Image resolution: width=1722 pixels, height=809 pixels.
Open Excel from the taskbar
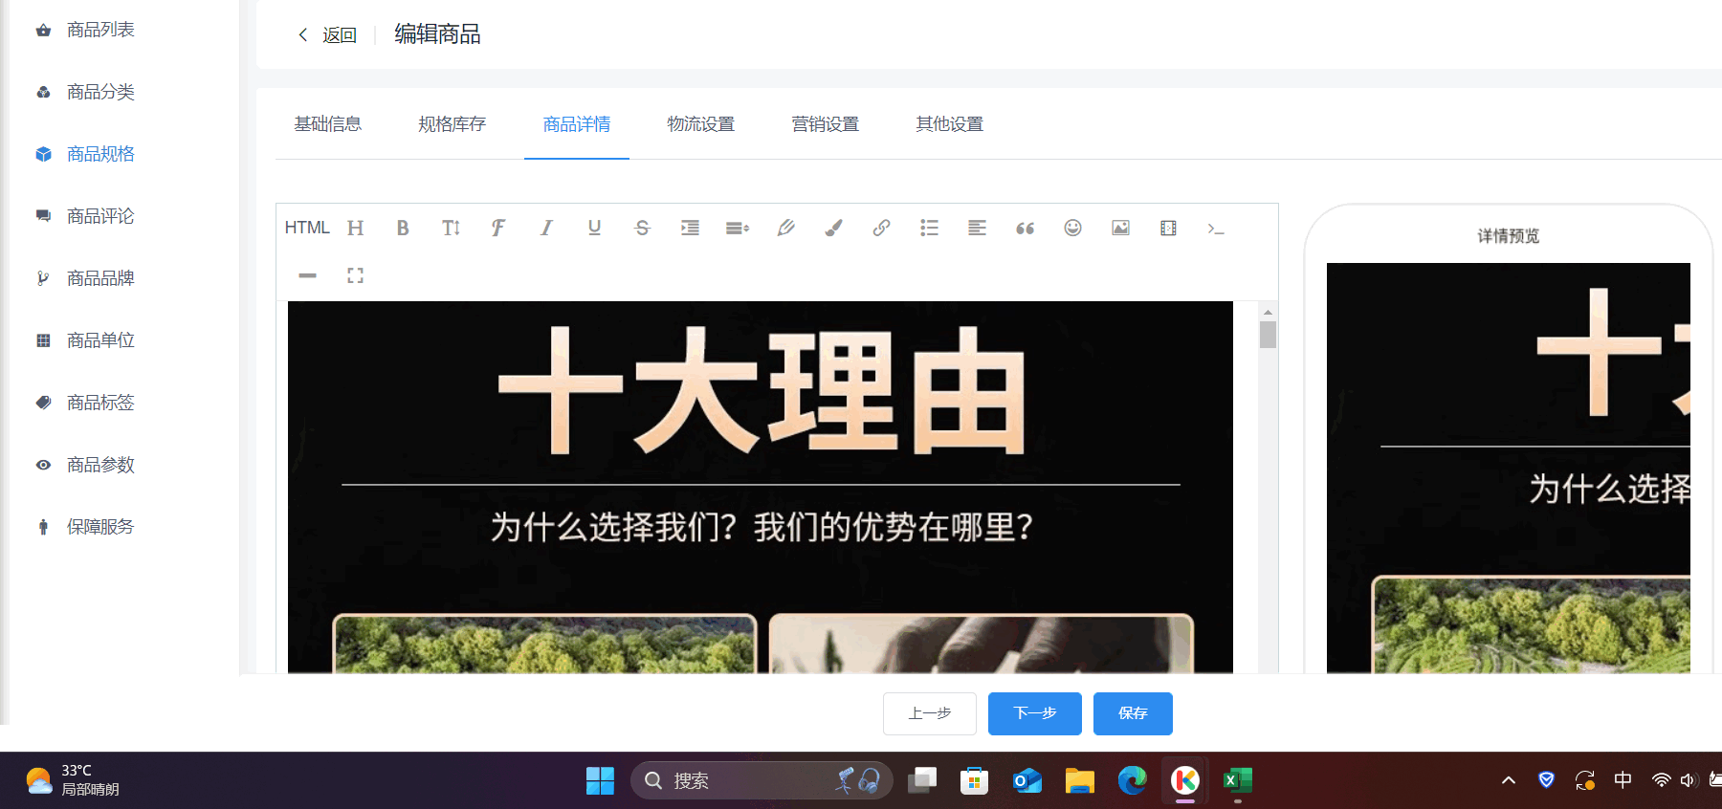(1237, 781)
